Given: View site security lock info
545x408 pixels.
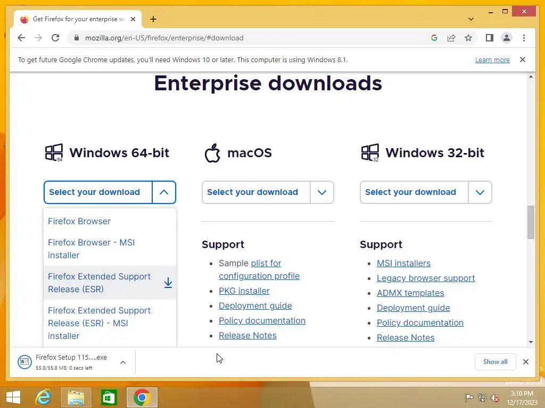Looking at the screenshot, I should [x=77, y=38].
